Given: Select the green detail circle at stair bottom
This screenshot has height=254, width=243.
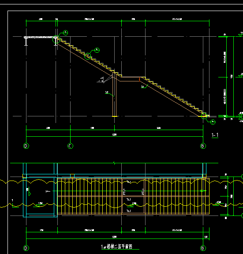Looking at the screenshot, I should 204,116.
